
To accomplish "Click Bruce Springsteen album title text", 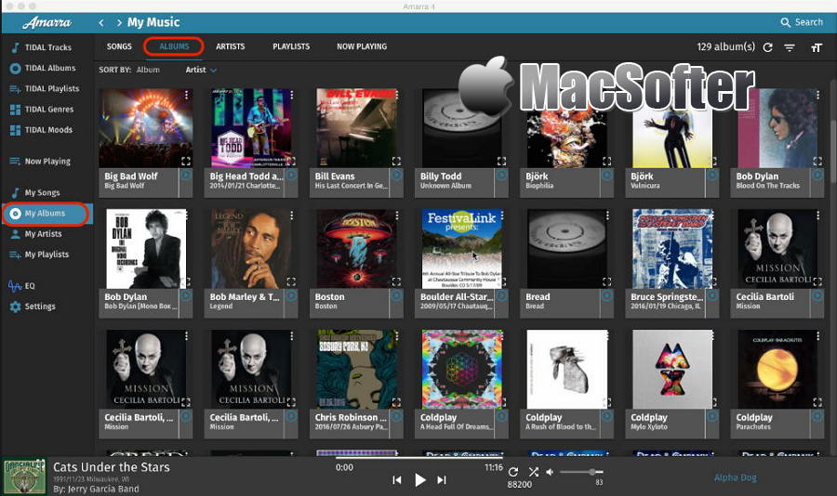I will (667, 296).
